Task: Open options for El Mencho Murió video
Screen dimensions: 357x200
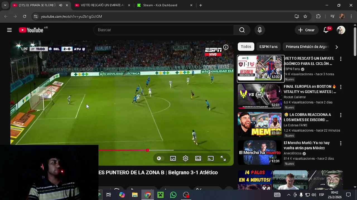Action: click(341, 143)
